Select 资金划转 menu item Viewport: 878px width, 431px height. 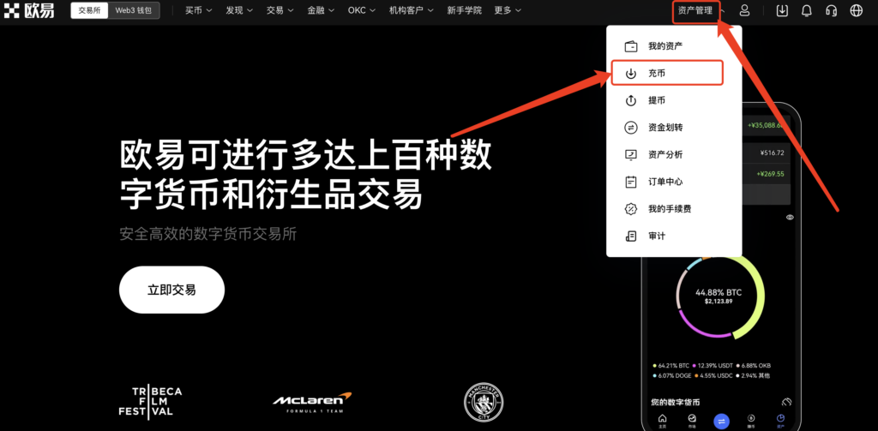tap(674, 128)
